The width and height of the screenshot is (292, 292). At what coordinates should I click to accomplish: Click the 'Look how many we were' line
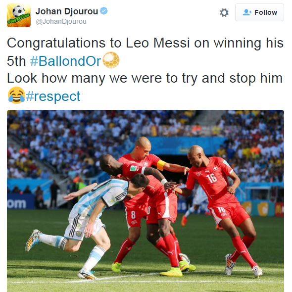click(145, 78)
